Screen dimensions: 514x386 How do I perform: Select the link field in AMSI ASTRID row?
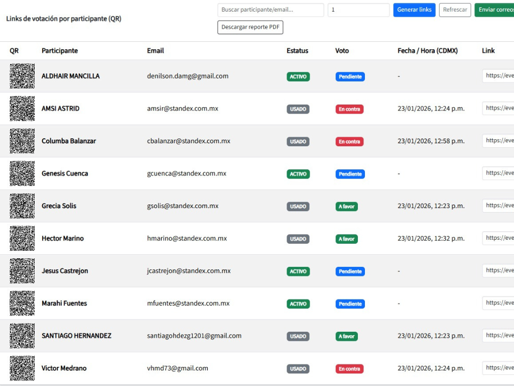pyautogui.click(x=498, y=109)
